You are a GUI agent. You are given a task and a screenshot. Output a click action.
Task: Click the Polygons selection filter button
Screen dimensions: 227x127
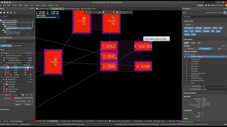point(206,31)
